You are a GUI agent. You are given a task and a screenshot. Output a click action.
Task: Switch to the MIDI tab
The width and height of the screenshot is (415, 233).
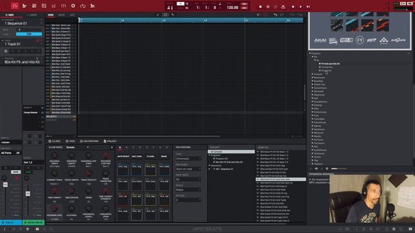(x=10, y=15)
